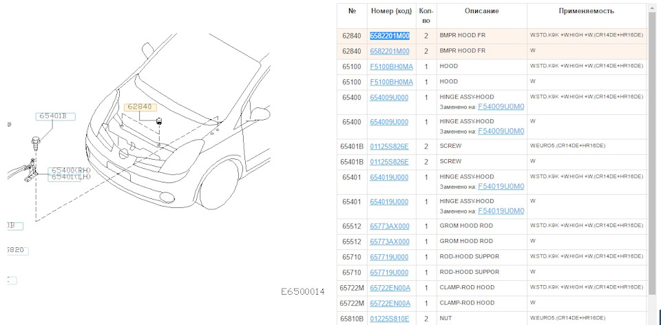Open the first 654009U000 hinge part link

click(389, 97)
